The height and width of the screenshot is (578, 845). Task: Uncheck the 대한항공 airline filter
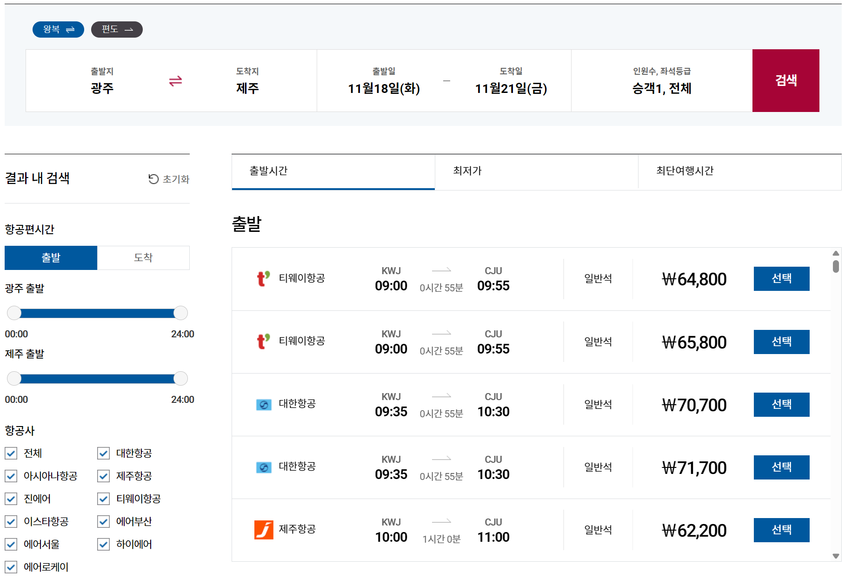(103, 453)
